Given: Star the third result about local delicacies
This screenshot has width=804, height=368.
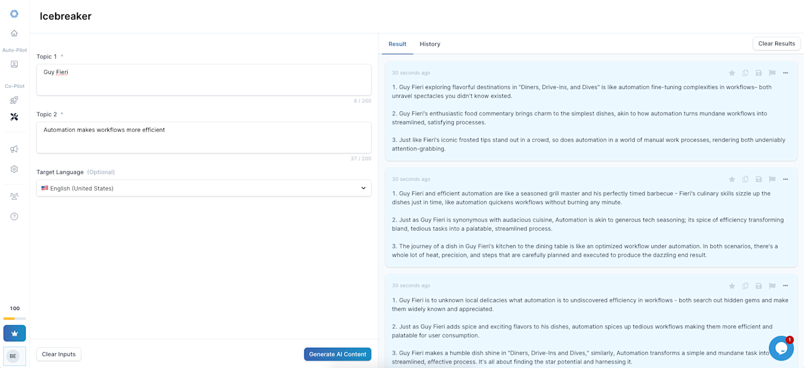Looking at the screenshot, I should pos(732,286).
